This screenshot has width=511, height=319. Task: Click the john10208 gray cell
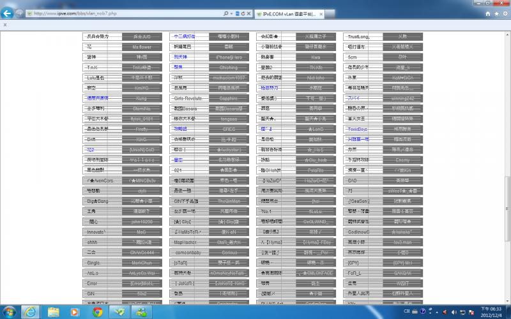tap(142, 221)
